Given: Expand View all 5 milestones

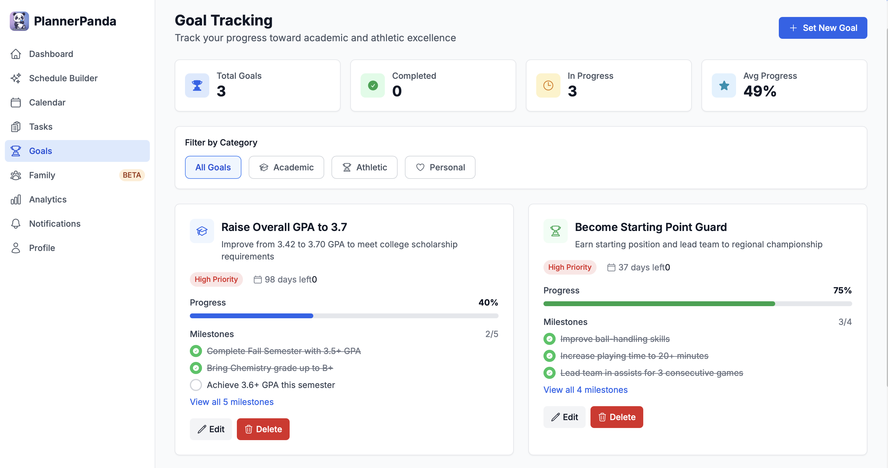Looking at the screenshot, I should 231,402.
